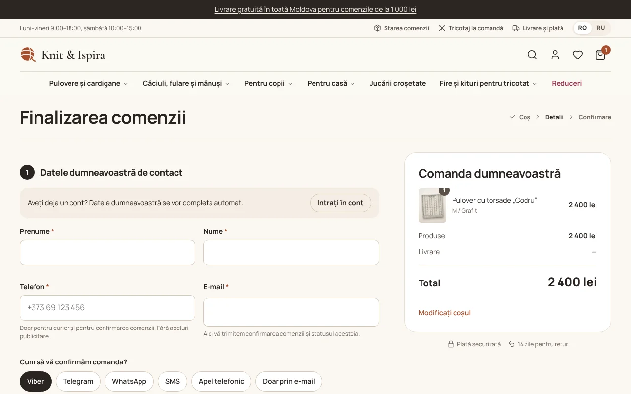Click the box icon next to Starea comenzii
The image size is (631, 394).
tap(377, 28)
